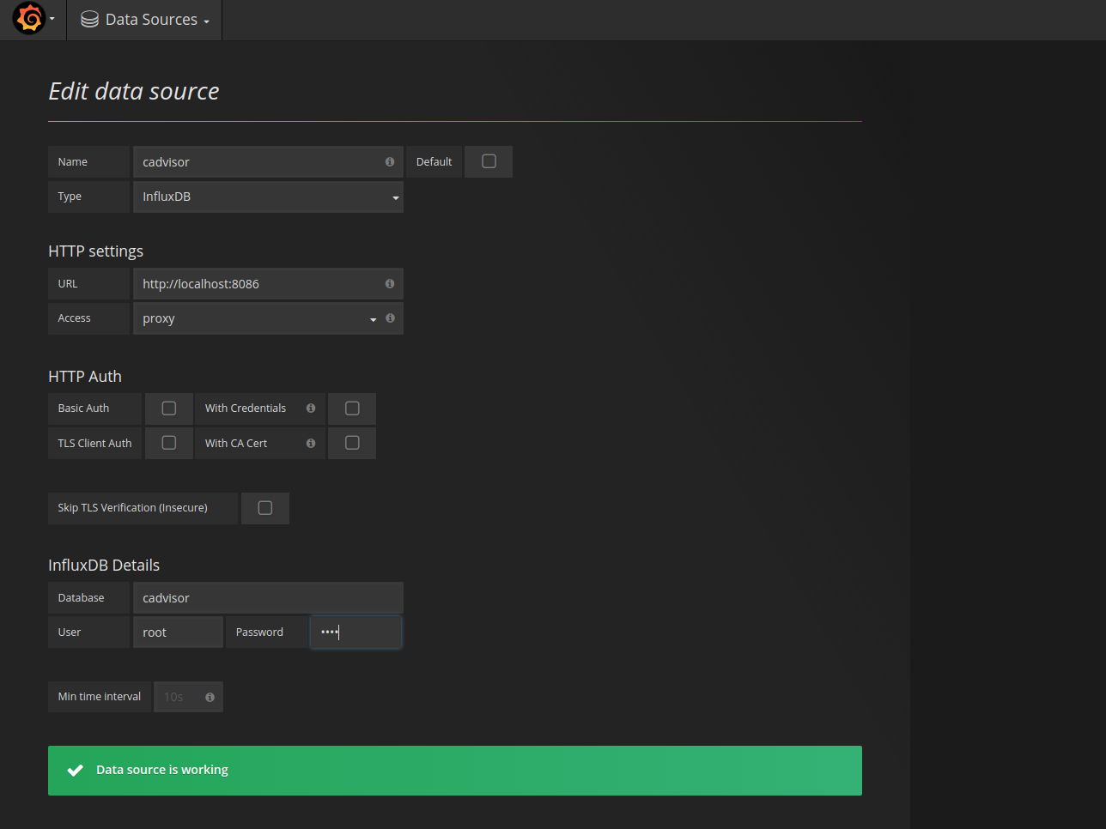The image size is (1106, 829).
Task: Toggle Skip TLS Verification checkbox
Action: 265,508
